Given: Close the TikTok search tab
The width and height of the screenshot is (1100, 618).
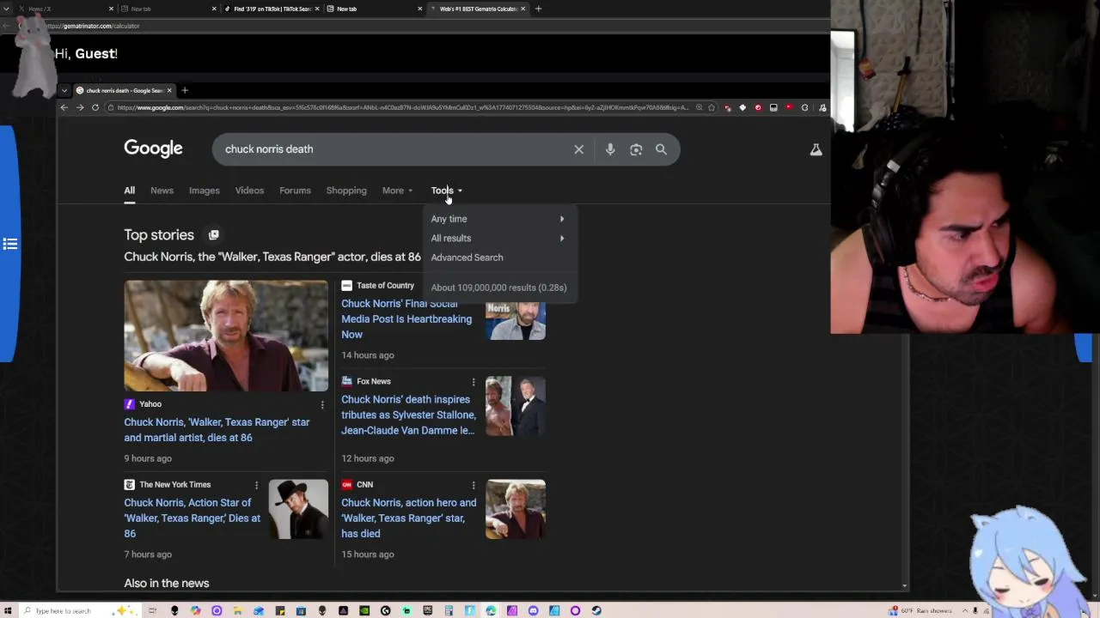Looking at the screenshot, I should (x=317, y=9).
